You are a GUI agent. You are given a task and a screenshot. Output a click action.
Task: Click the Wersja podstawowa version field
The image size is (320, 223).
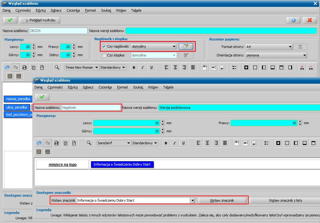239,108
